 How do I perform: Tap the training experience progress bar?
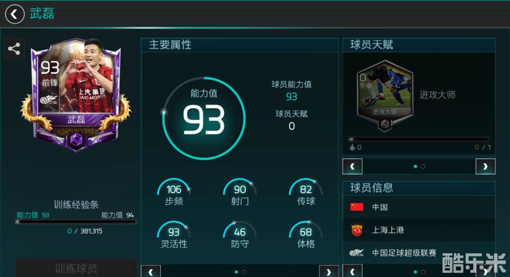76,222
